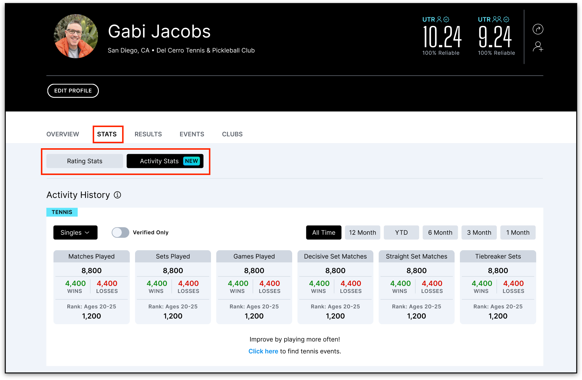Click the share profile arrow icon
Image resolution: width=582 pixels, height=380 pixels.
[538, 29]
